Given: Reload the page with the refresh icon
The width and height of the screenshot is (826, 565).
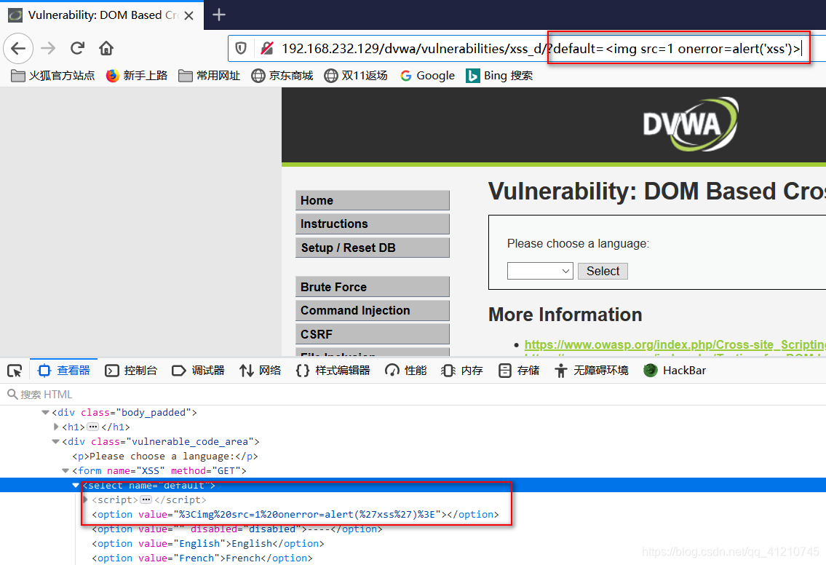Looking at the screenshot, I should pyautogui.click(x=77, y=49).
